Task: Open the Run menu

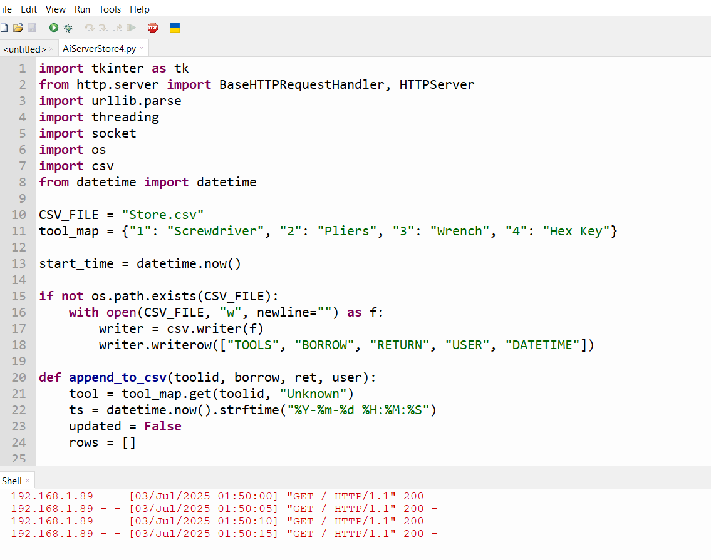Action: pyautogui.click(x=82, y=9)
